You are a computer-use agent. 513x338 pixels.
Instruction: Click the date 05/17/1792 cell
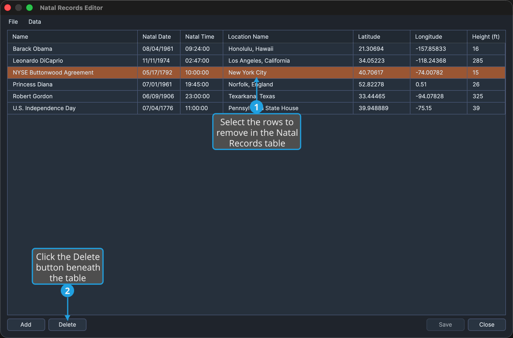(159, 73)
